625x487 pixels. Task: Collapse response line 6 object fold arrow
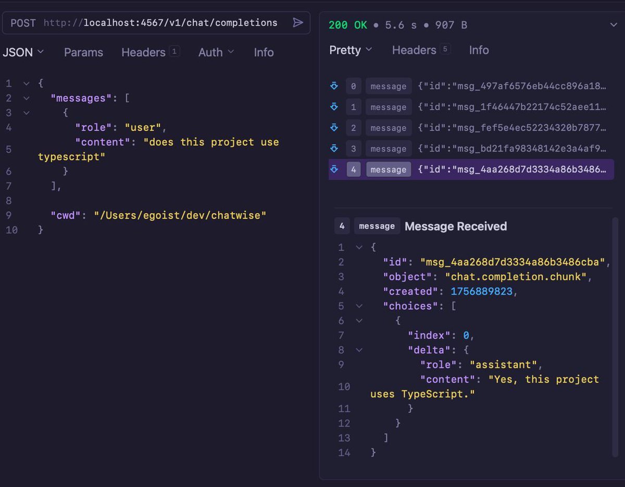359,321
